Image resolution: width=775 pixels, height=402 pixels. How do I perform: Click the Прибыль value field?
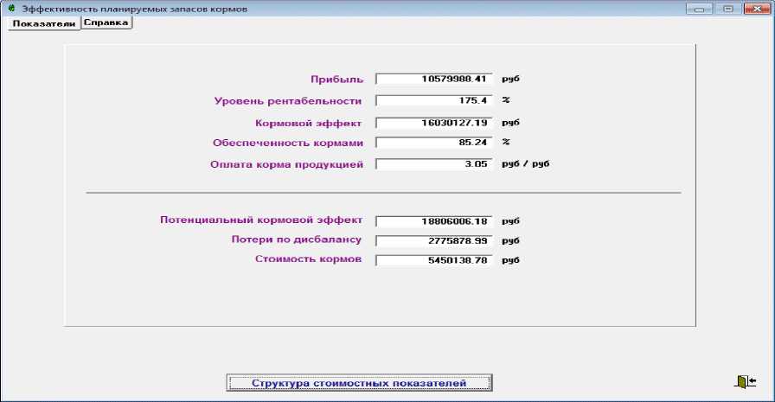click(x=433, y=79)
